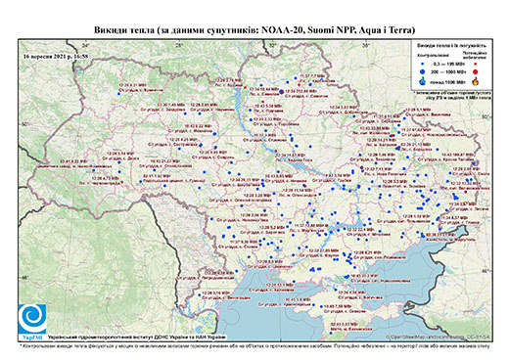Click the 200 — 1000 MW legend label
Screen dimensions: 509x360
click(x=448, y=71)
